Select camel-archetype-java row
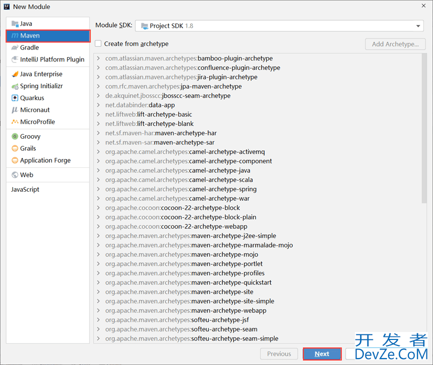This screenshot has height=365, width=433. pos(258,170)
